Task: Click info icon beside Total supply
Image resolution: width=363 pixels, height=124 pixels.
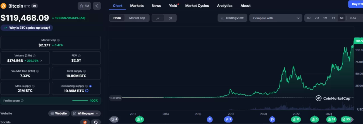Action: tap(84, 71)
